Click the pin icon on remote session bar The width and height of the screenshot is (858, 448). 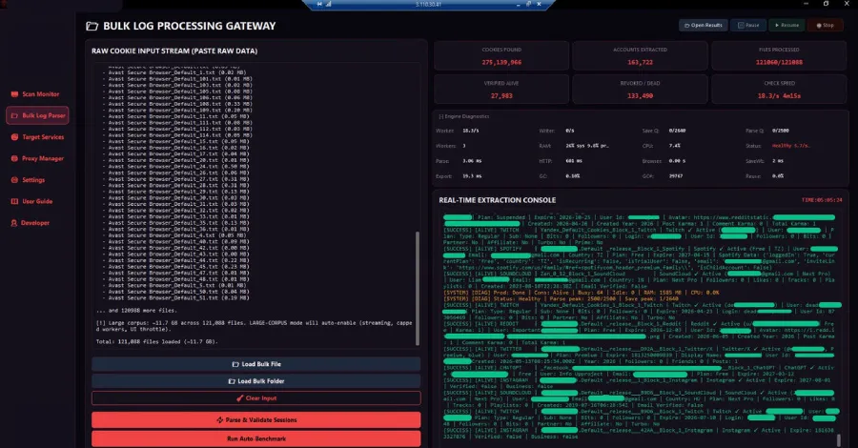coord(319,5)
